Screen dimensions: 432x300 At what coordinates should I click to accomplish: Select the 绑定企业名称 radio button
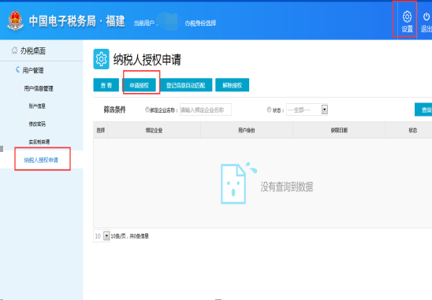pyautogui.click(x=147, y=109)
